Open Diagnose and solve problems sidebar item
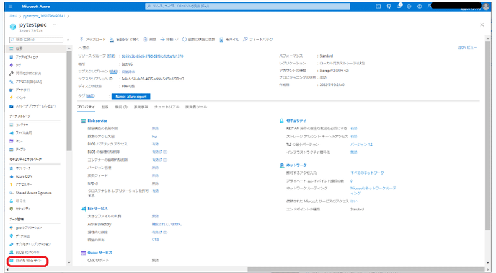496x273 pixels. pos(28,73)
